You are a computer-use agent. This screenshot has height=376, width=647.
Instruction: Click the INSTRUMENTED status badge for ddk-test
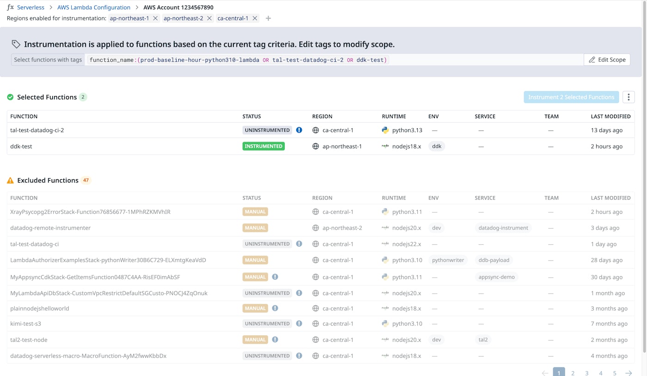coord(263,146)
